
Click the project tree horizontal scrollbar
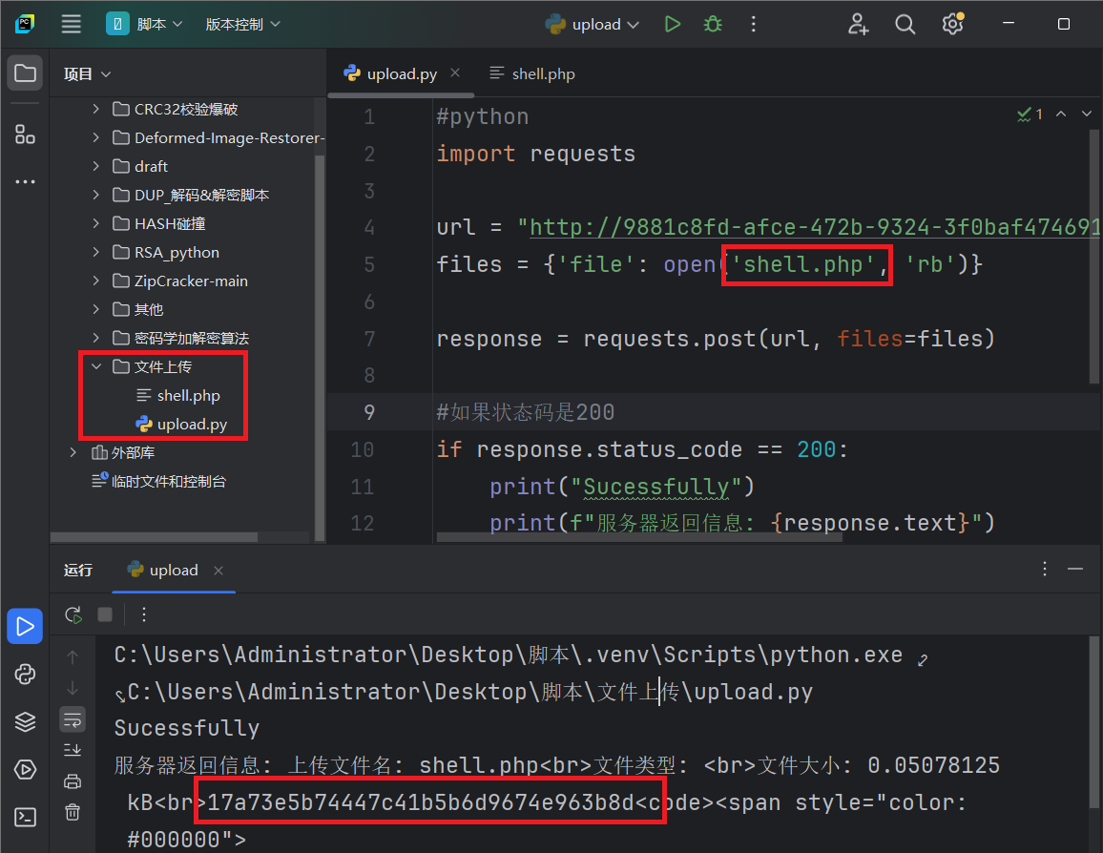pos(154,537)
